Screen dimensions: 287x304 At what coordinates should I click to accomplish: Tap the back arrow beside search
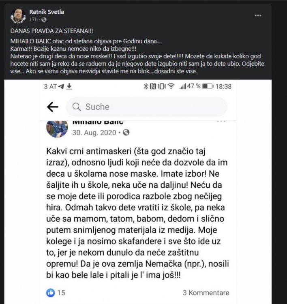tap(53, 107)
